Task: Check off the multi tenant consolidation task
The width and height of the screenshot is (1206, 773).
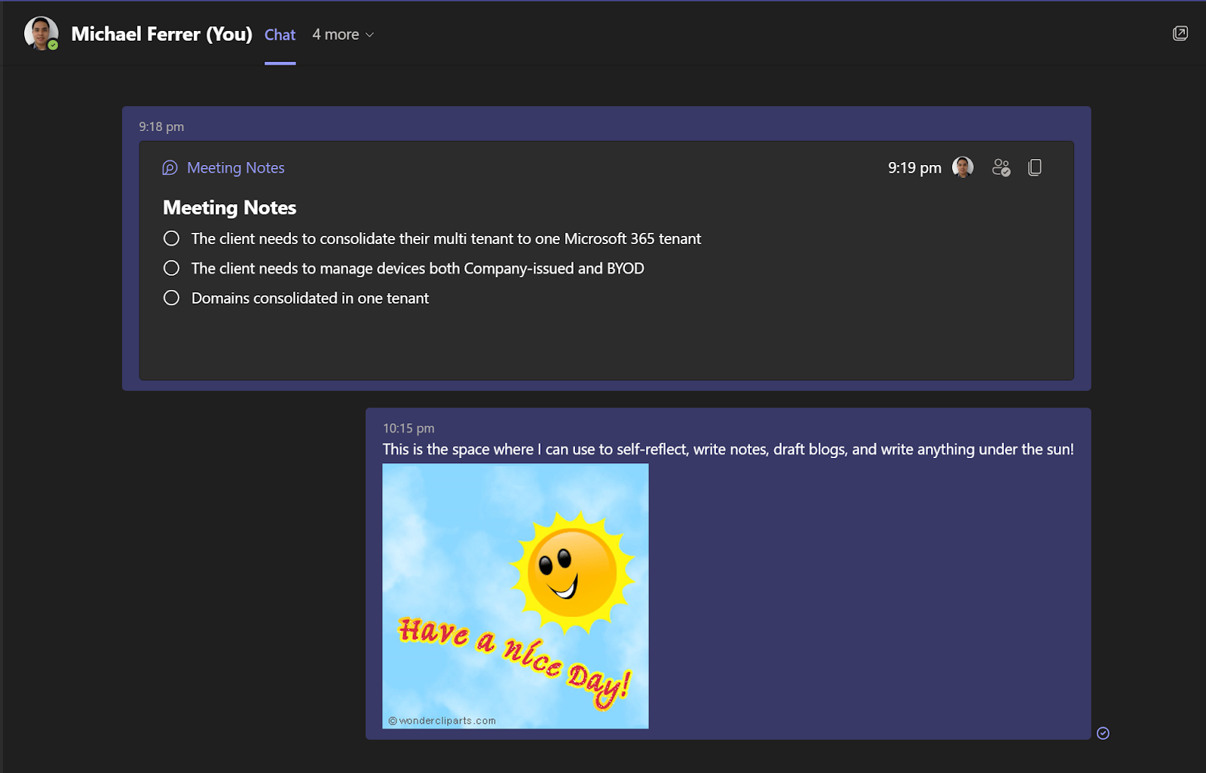Action: pos(171,238)
